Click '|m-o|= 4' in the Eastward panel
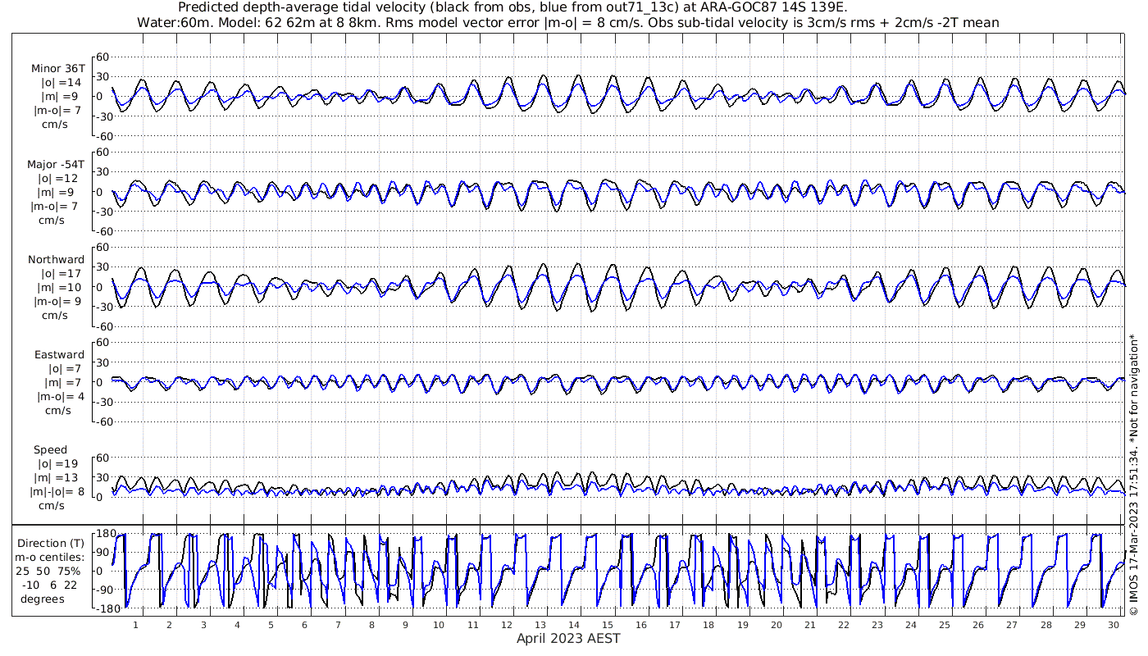1148x656 pixels. (x=60, y=396)
